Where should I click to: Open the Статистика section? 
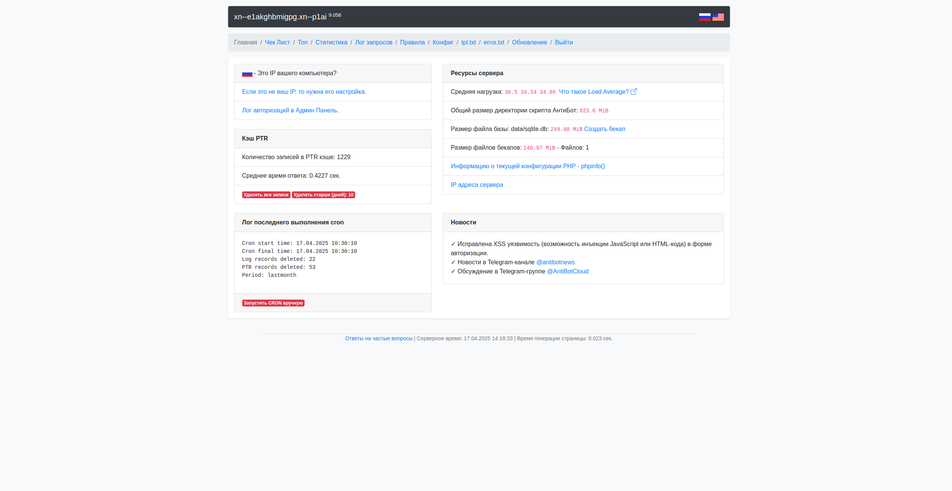click(331, 43)
